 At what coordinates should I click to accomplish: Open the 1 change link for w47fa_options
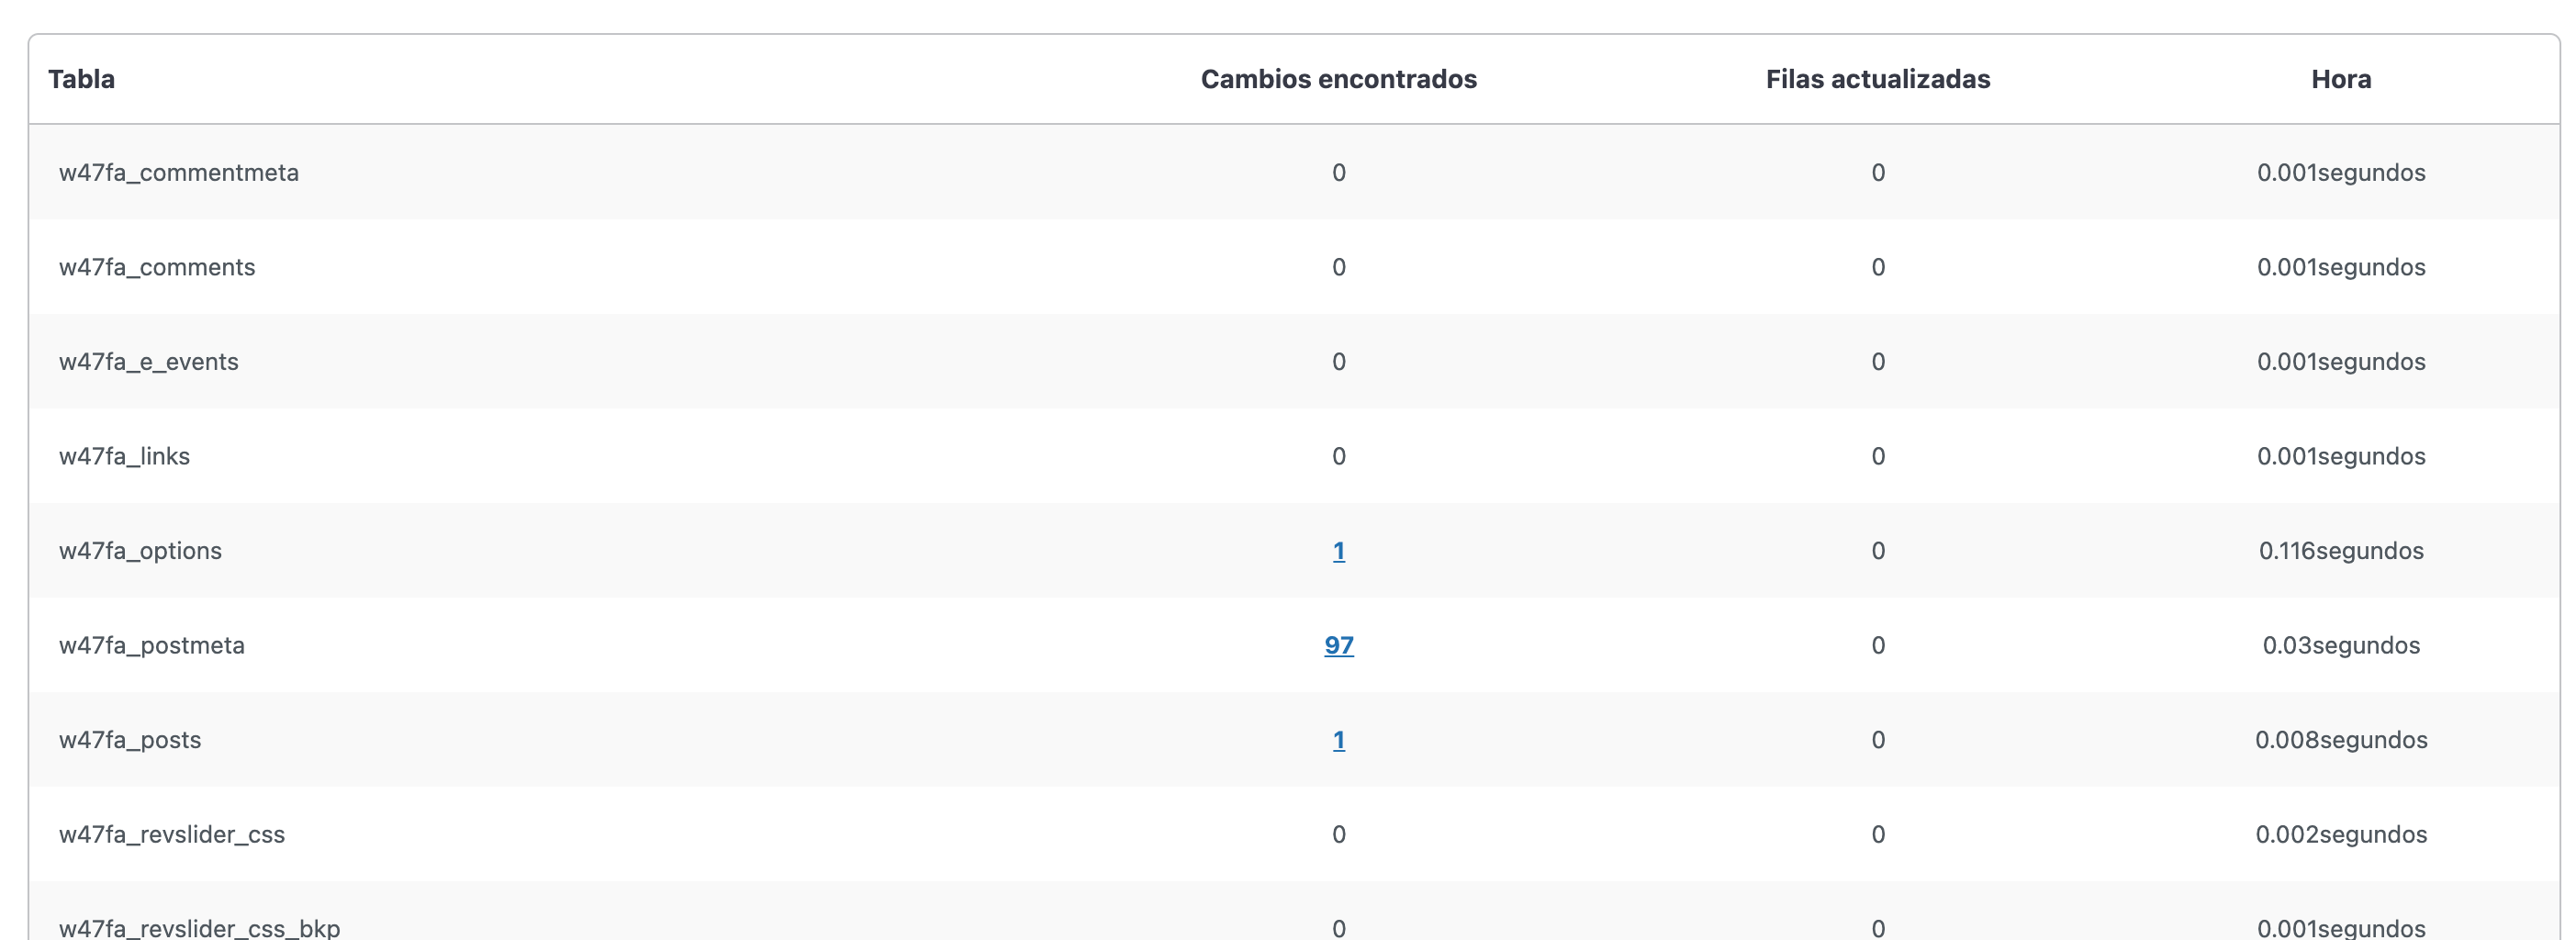(x=1338, y=551)
